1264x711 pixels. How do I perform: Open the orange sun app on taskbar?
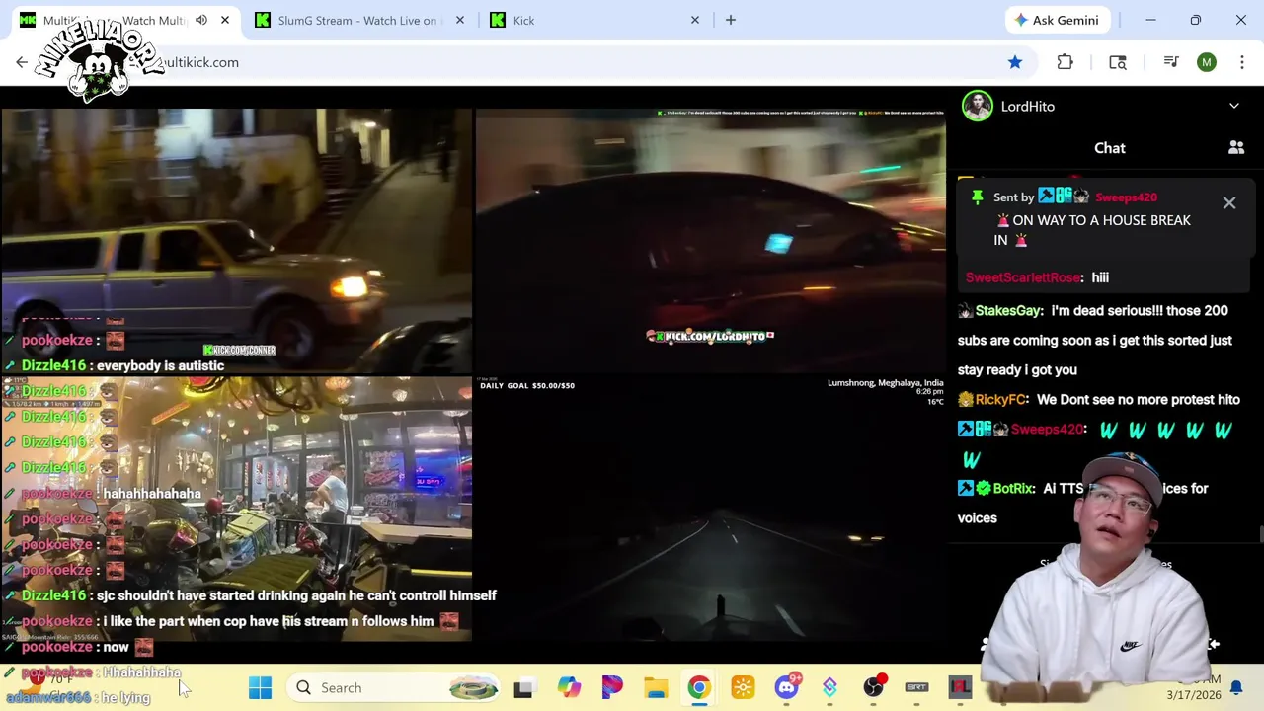(x=743, y=687)
